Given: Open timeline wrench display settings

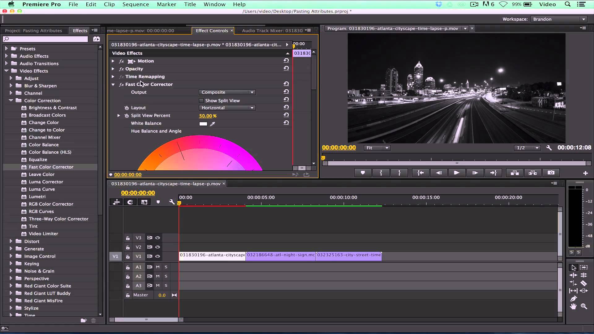Looking at the screenshot, I should (172, 202).
